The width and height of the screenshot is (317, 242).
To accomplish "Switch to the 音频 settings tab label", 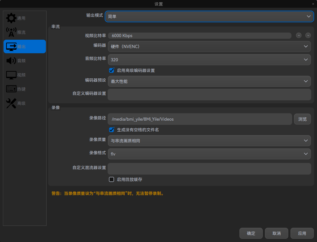I will (21, 61).
